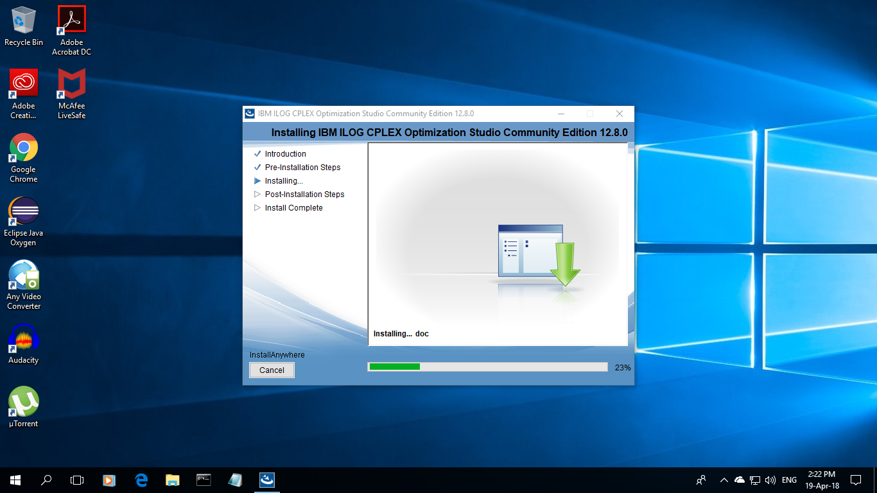Open the Command Prompt taskbar icon
The width and height of the screenshot is (877, 493).
(x=204, y=480)
